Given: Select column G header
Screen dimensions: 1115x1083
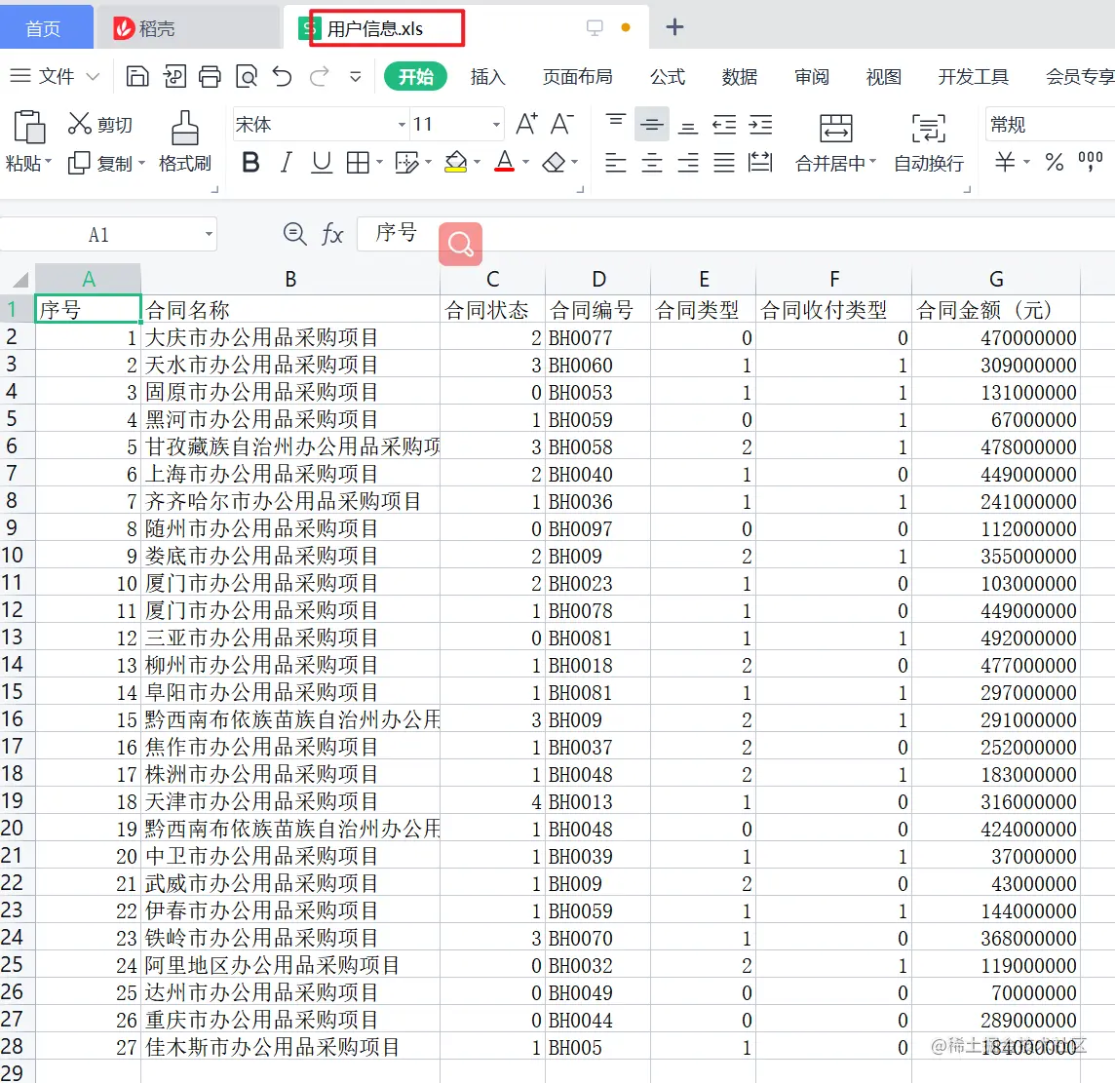Looking at the screenshot, I should [995, 279].
